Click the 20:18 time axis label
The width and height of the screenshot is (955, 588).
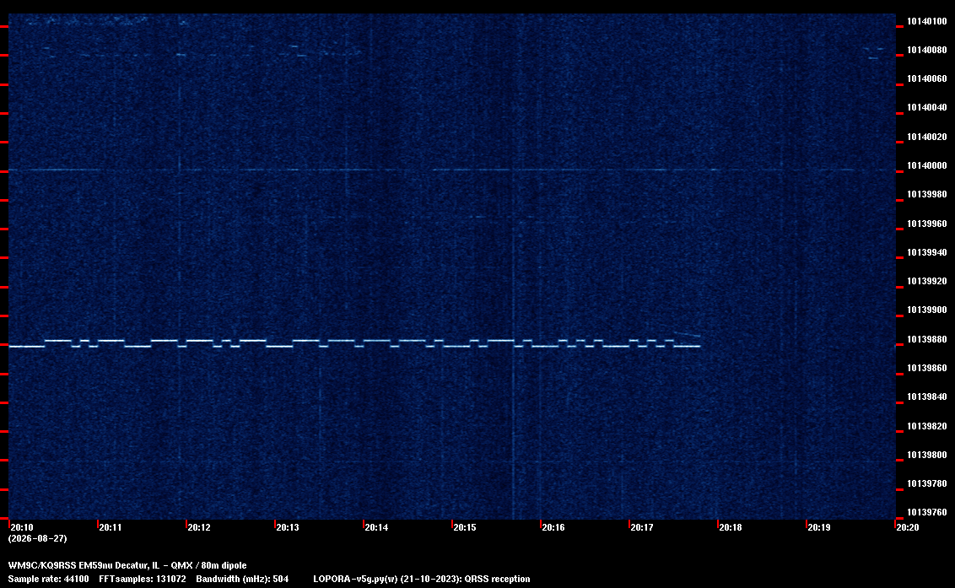click(731, 527)
